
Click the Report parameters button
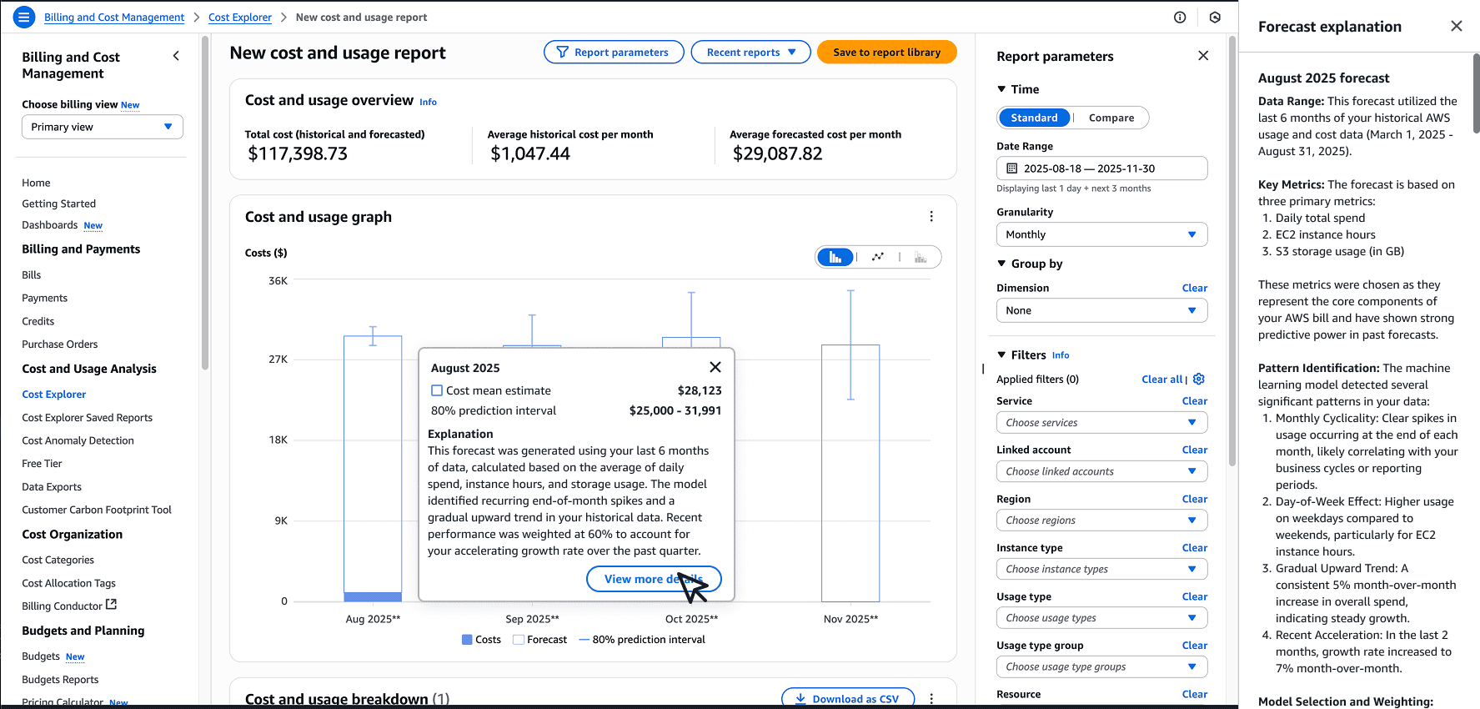coord(614,52)
